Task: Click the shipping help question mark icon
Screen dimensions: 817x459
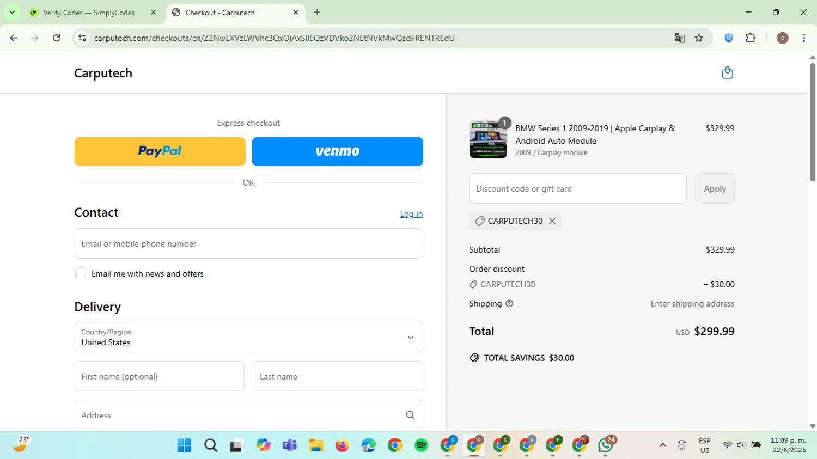Action: [x=509, y=304]
